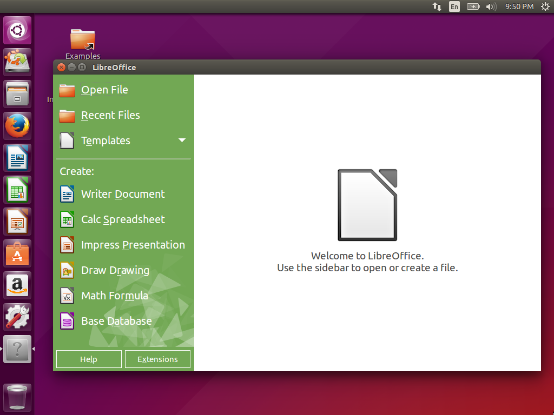Create a new Impress Presentation

click(x=133, y=245)
